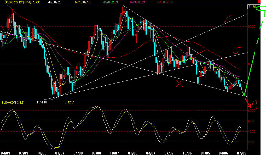Click the 90.00 price axis label

coord(252,27)
